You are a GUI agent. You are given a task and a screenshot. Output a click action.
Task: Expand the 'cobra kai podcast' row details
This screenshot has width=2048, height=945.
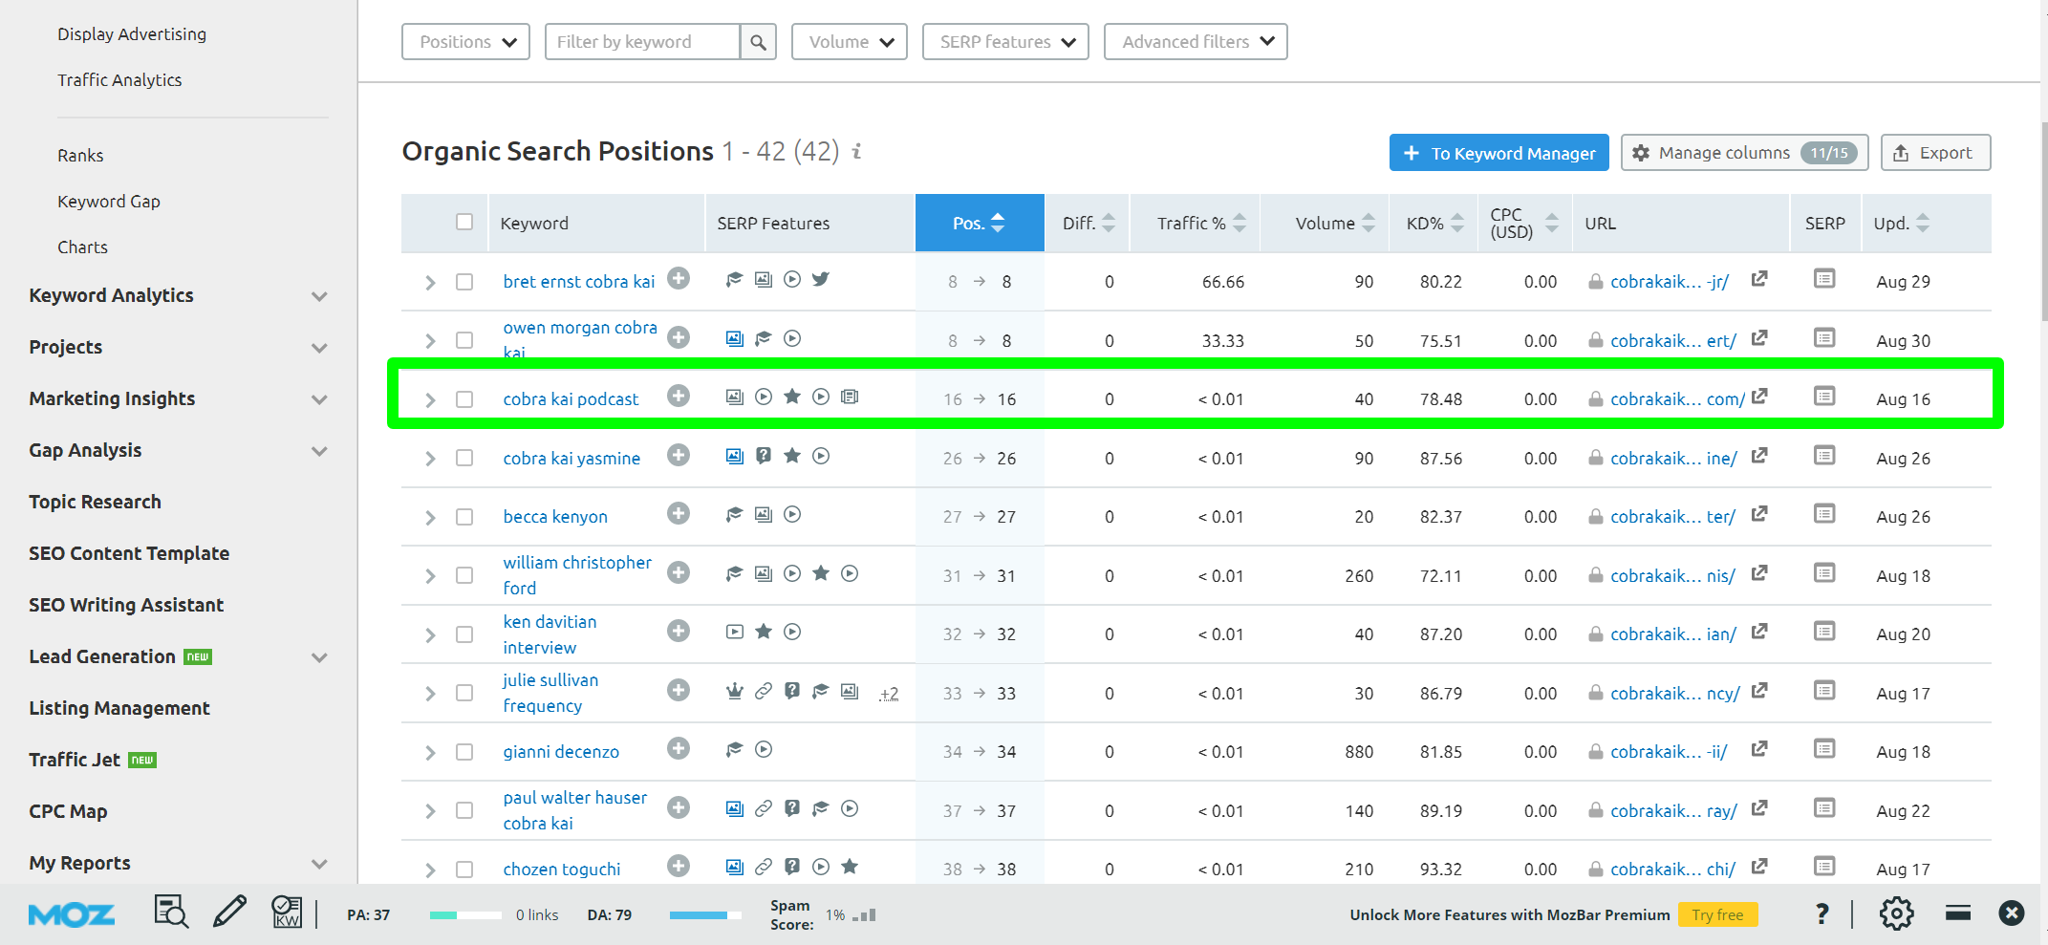point(430,400)
